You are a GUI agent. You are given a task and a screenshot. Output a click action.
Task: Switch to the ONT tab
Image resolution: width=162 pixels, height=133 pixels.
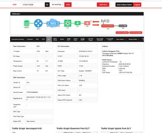[37, 39]
